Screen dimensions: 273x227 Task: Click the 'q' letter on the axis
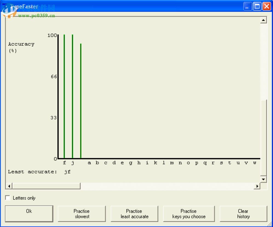pos(205,163)
